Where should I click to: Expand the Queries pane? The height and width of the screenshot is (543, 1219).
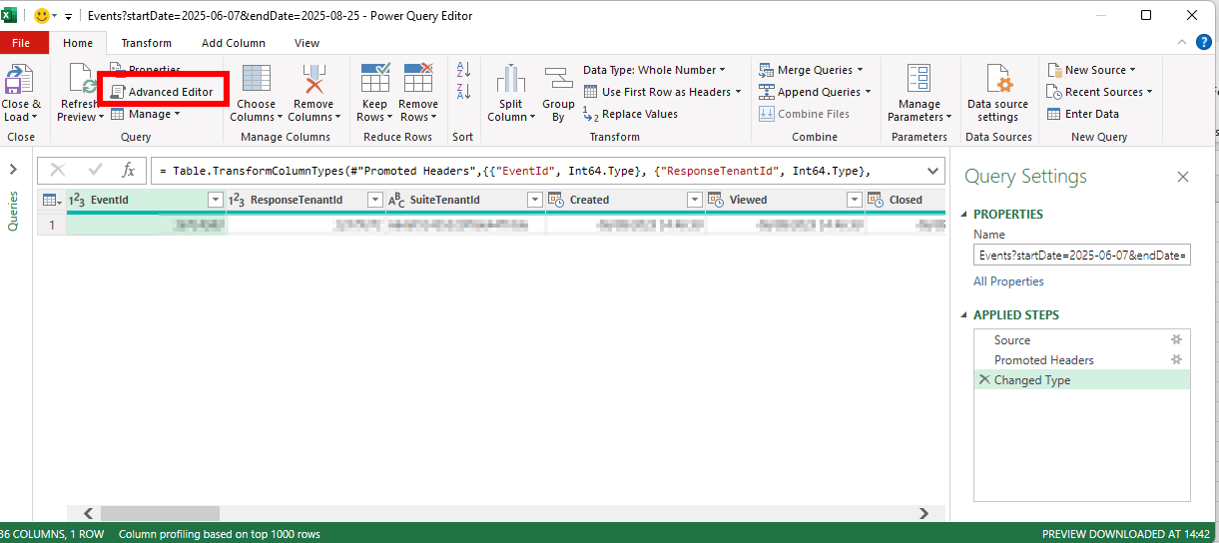tap(13, 170)
